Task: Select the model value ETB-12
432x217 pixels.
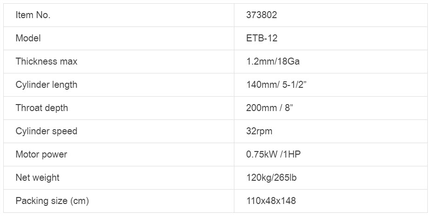Action: coord(262,38)
